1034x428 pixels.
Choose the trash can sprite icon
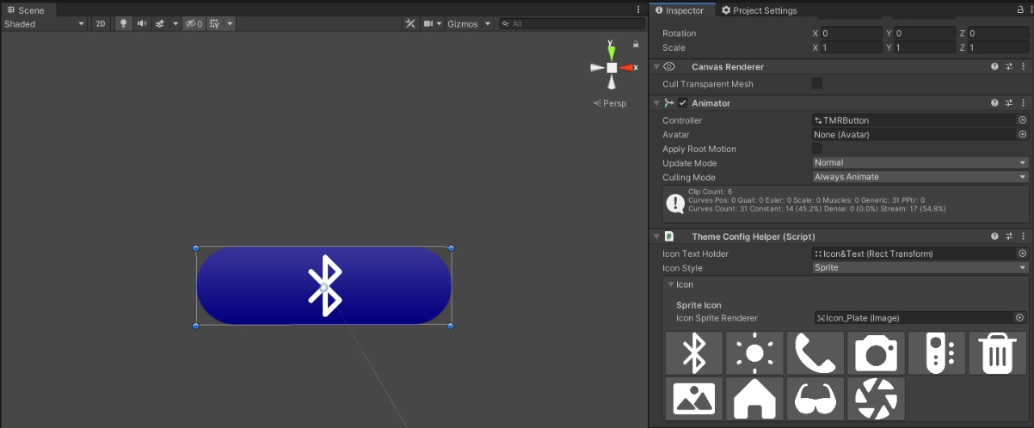[997, 353]
